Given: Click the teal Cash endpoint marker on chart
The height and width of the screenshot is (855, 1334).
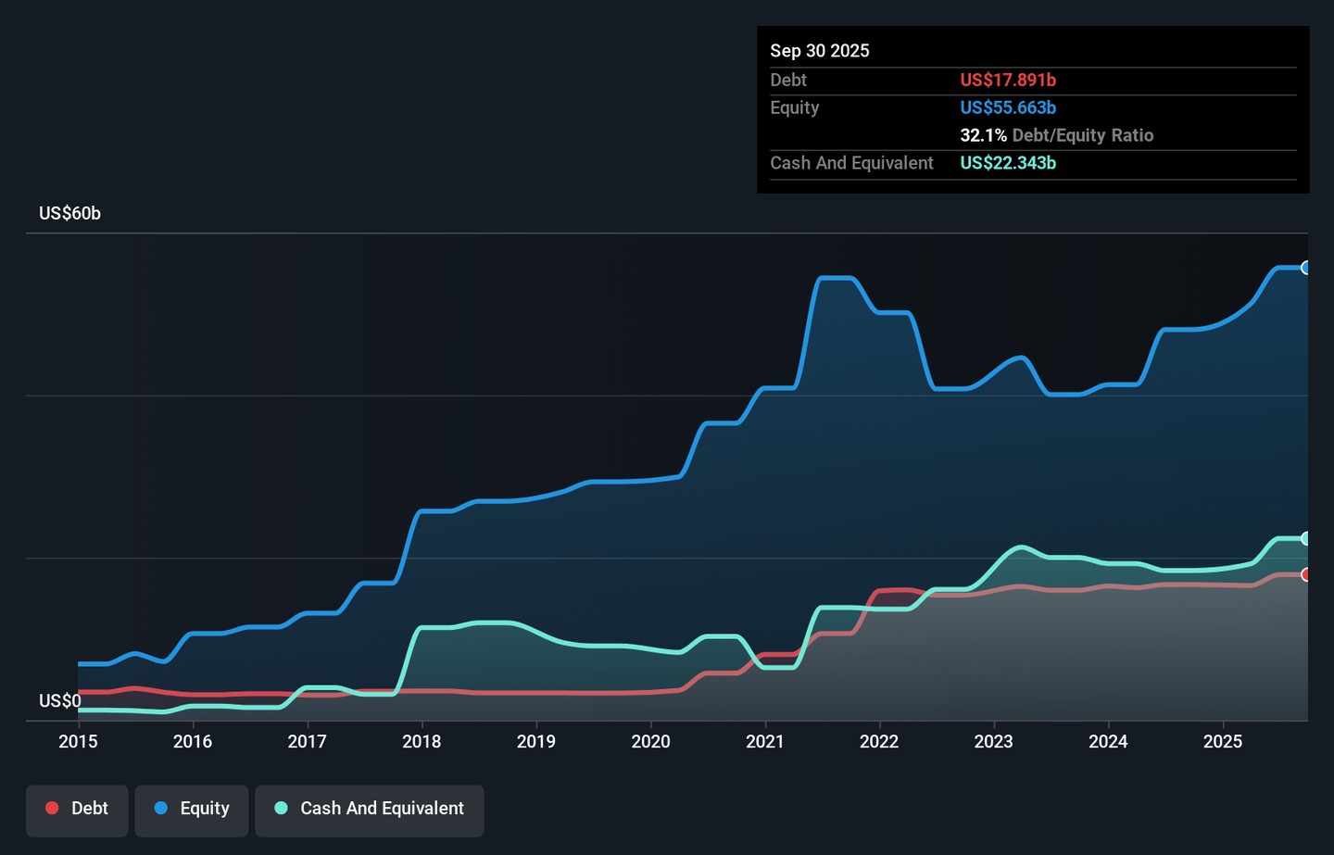Looking at the screenshot, I should tap(1306, 538).
